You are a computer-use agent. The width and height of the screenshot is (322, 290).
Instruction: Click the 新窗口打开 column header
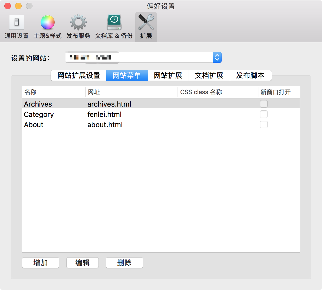279,92
